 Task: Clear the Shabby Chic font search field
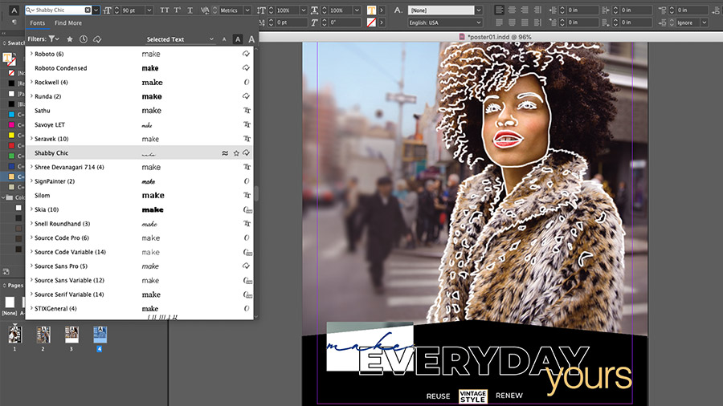point(88,10)
